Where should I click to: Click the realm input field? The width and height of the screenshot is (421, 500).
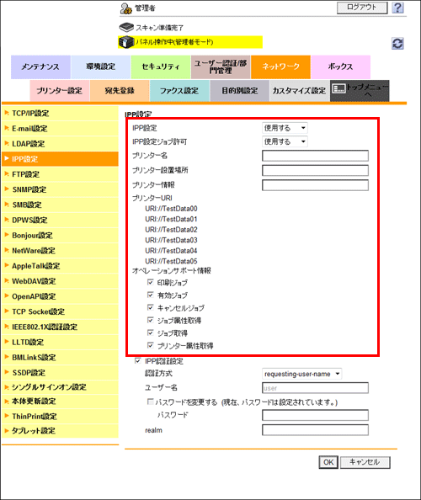315,430
